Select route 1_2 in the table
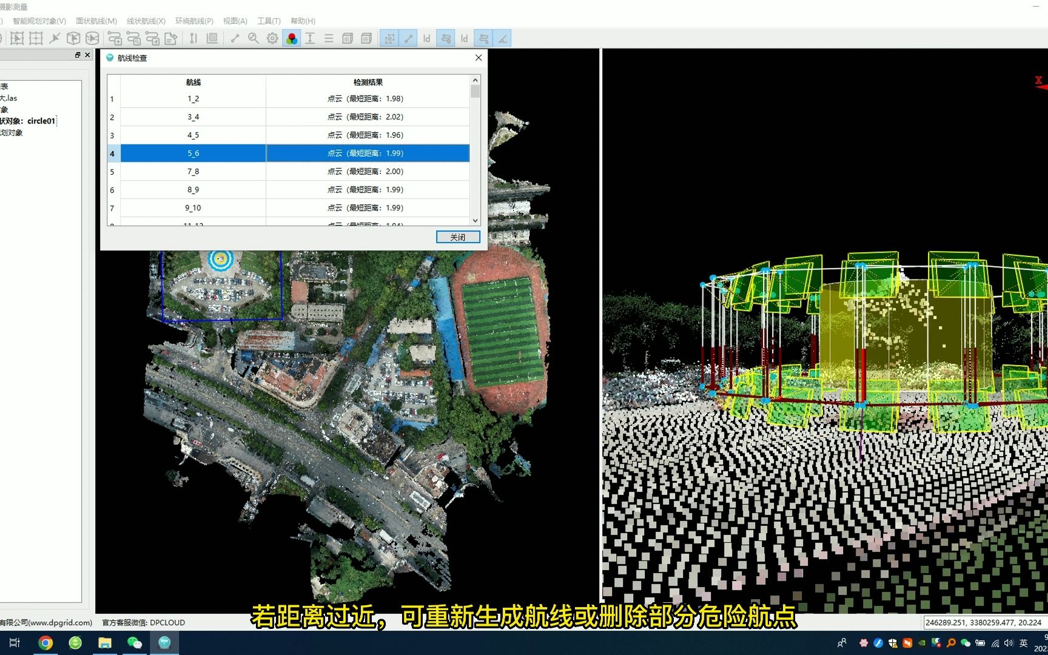1048x655 pixels. click(x=193, y=99)
